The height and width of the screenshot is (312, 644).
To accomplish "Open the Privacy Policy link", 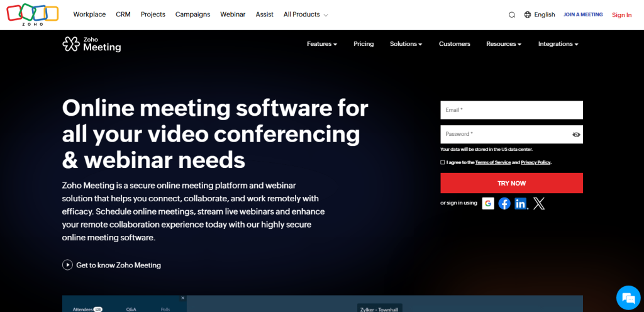I will pyautogui.click(x=536, y=162).
